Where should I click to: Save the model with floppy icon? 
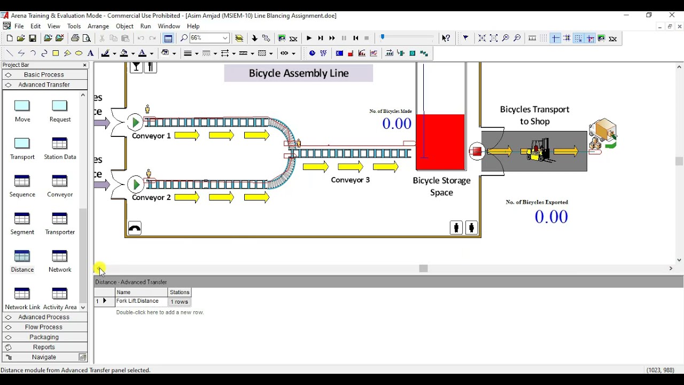click(33, 38)
